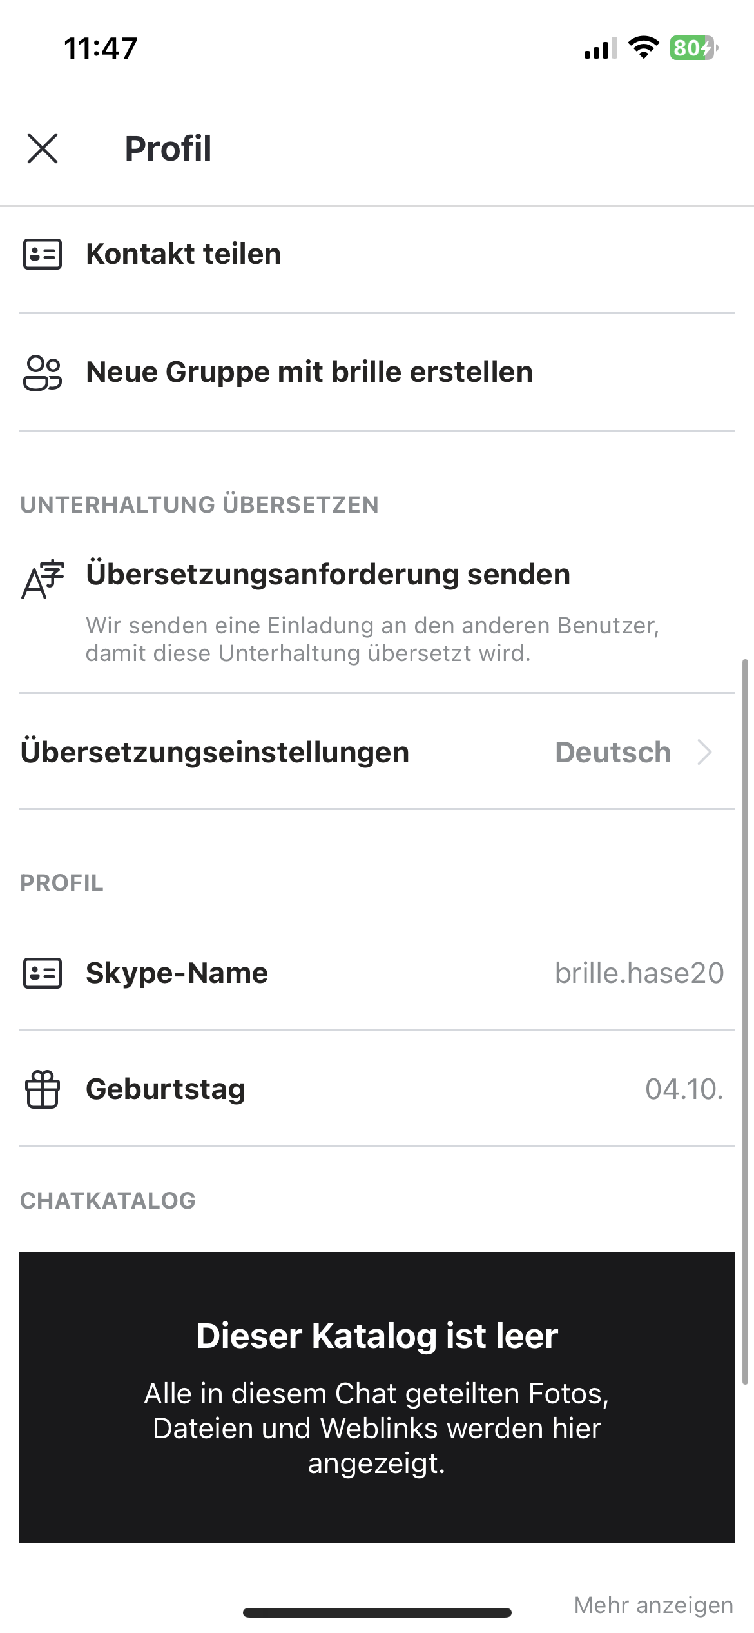The height and width of the screenshot is (1633, 754).
Task: Tap the Kontakt teilen card icon
Action: [x=43, y=254]
